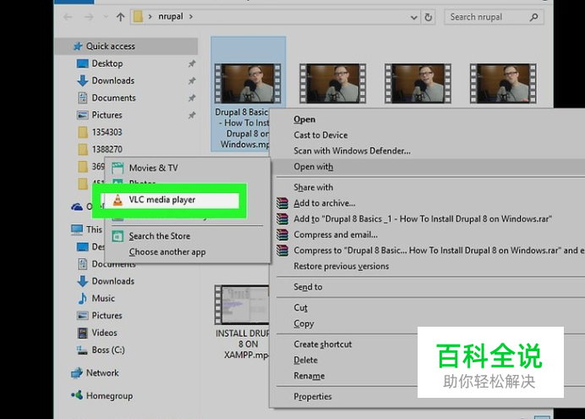Scan with Windows Defender option
Viewport: 585px width, 419px height.
pos(352,151)
